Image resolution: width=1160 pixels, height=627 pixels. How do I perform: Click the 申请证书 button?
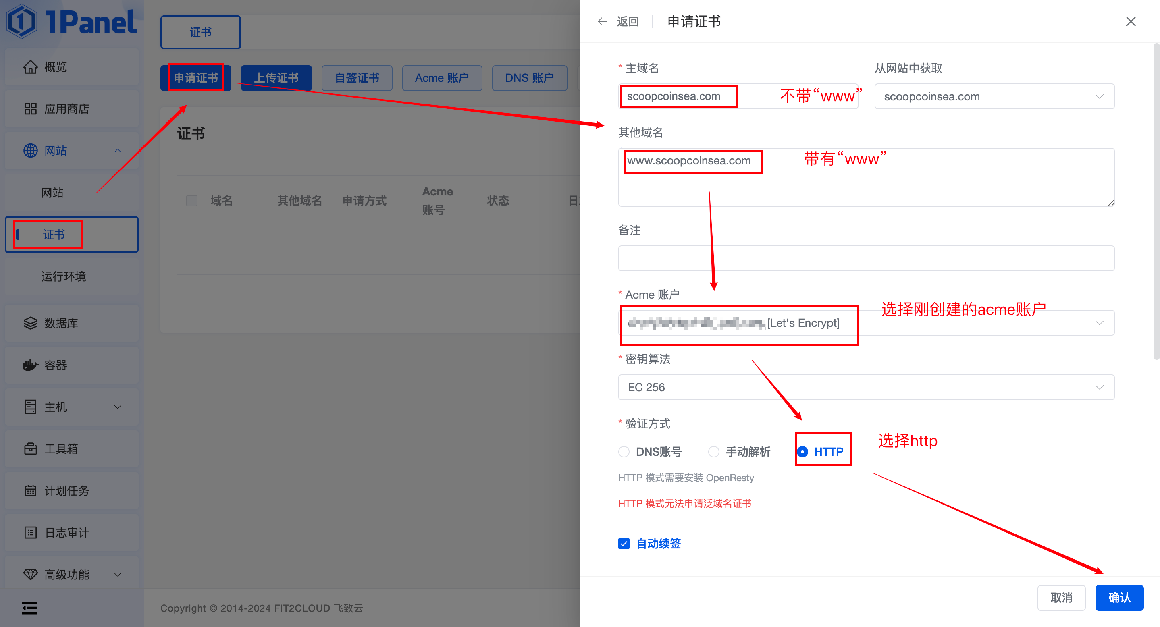[196, 78]
